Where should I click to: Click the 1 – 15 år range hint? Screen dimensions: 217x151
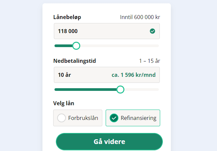pos(149,61)
